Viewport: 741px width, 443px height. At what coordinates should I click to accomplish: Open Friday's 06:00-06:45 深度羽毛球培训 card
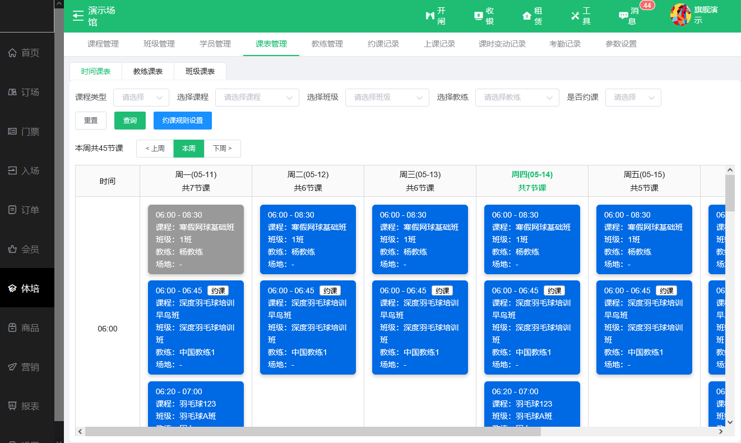pyautogui.click(x=644, y=327)
